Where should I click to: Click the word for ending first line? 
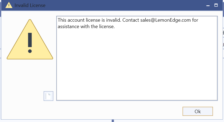click(x=195, y=20)
